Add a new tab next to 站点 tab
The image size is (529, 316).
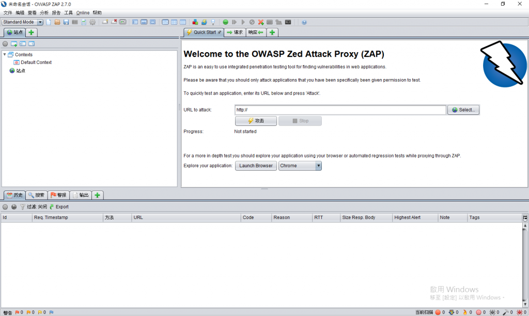point(32,33)
